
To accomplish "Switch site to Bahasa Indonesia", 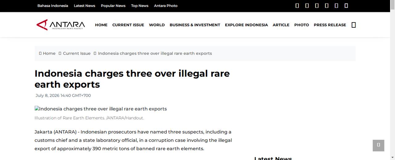I will pyautogui.click(x=53, y=6).
